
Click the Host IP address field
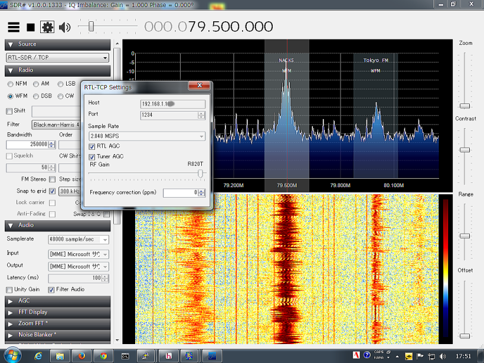point(173,104)
